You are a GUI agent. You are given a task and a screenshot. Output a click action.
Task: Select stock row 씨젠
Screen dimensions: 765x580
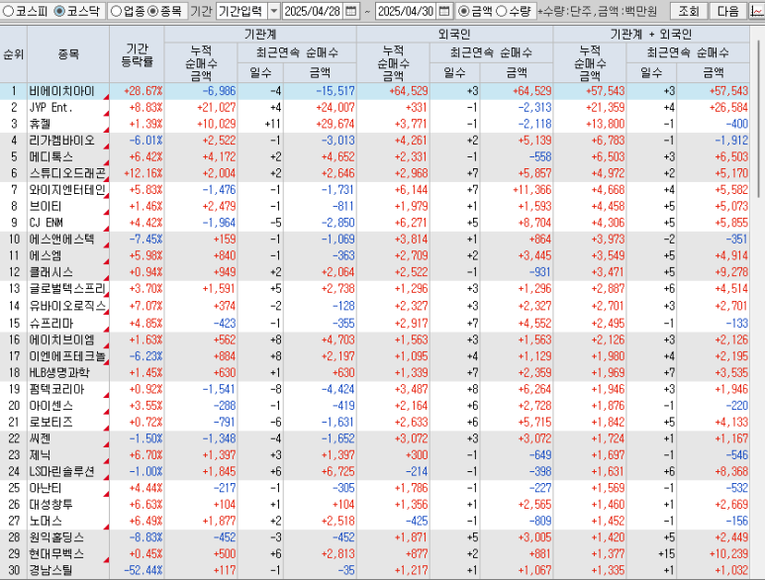pyautogui.click(x=375, y=438)
